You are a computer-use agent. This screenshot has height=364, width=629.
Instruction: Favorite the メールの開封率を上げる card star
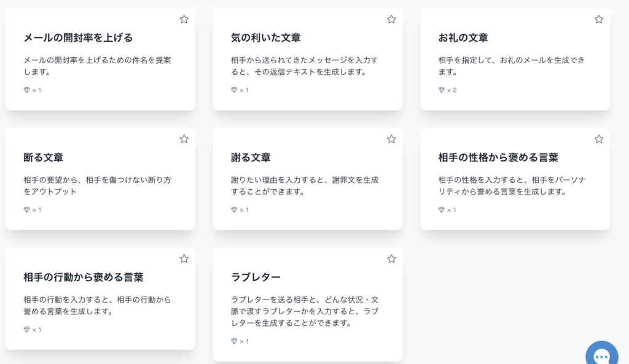(x=184, y=19)
